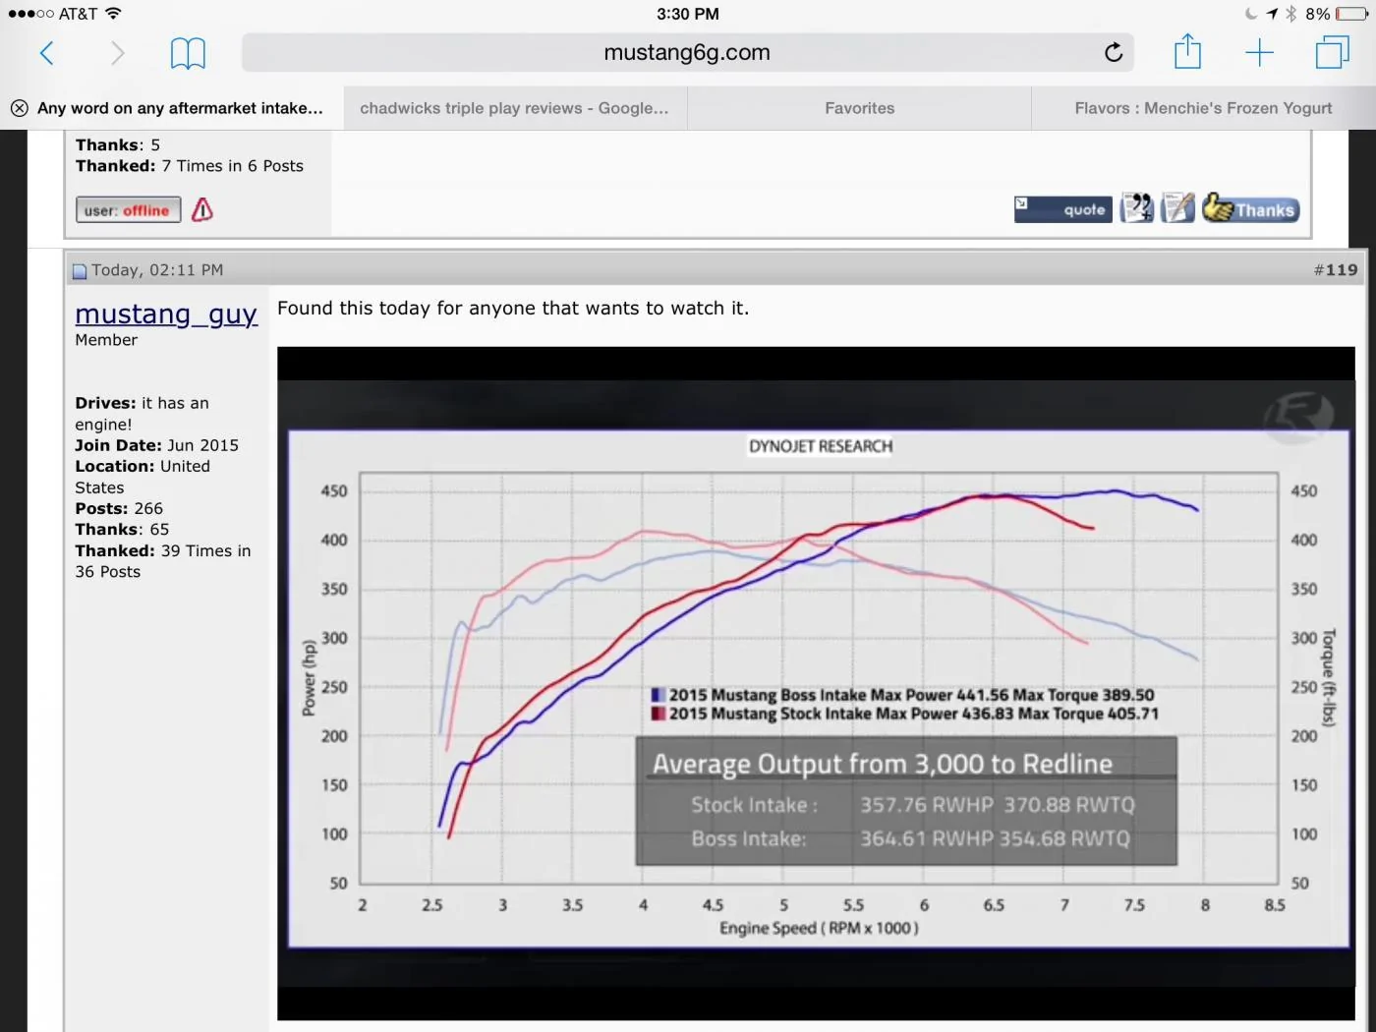This screenshot has height=1032, width=1376.
Task: Toggle multi-quote for the previous post
Action: (x=1137, y=208)
